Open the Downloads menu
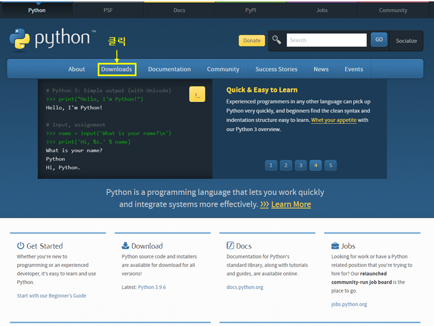Viewport: 434px width, 326px height. coord(117,69)
